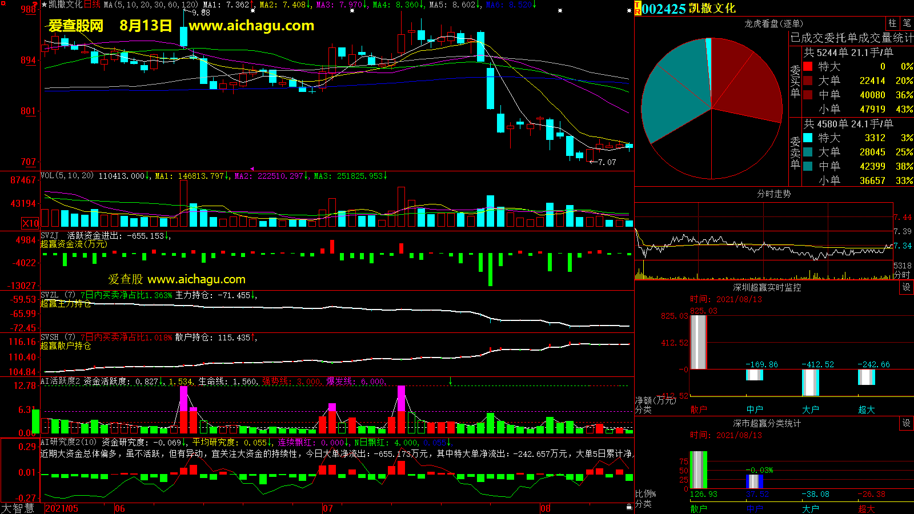Click the small lock icon at bottom of chart

629,507
